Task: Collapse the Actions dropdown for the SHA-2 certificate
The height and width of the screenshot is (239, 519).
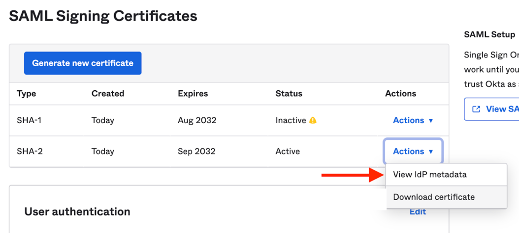Action: tap(413, 151)
